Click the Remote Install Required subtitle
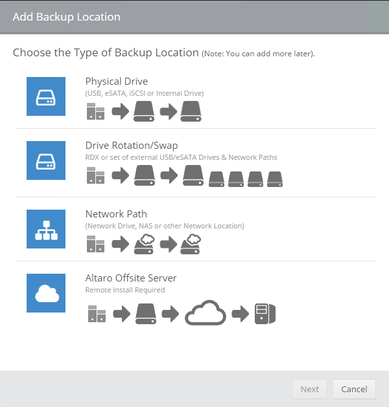 click(125, 290)
